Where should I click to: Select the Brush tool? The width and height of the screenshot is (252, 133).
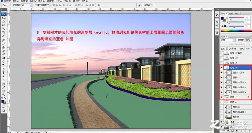point(3,44)
